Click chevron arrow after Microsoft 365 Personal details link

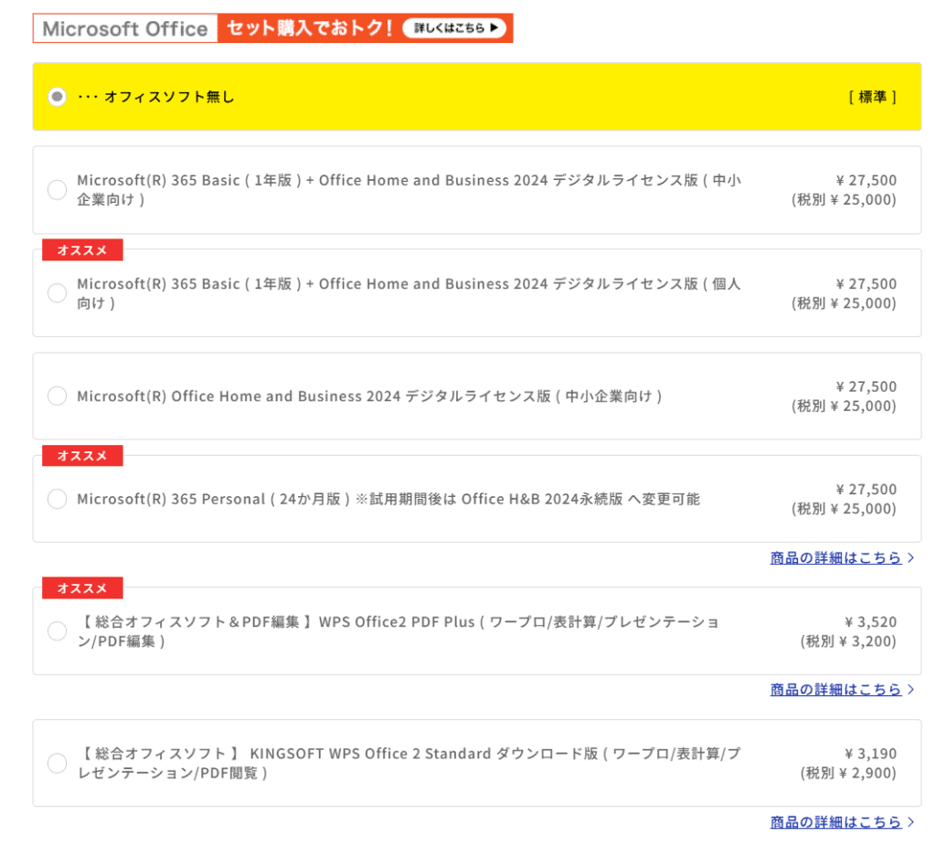coord(910,558)
